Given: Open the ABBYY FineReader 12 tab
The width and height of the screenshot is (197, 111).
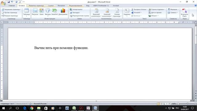Looking at the screenshot, I should tap(101, 6).
